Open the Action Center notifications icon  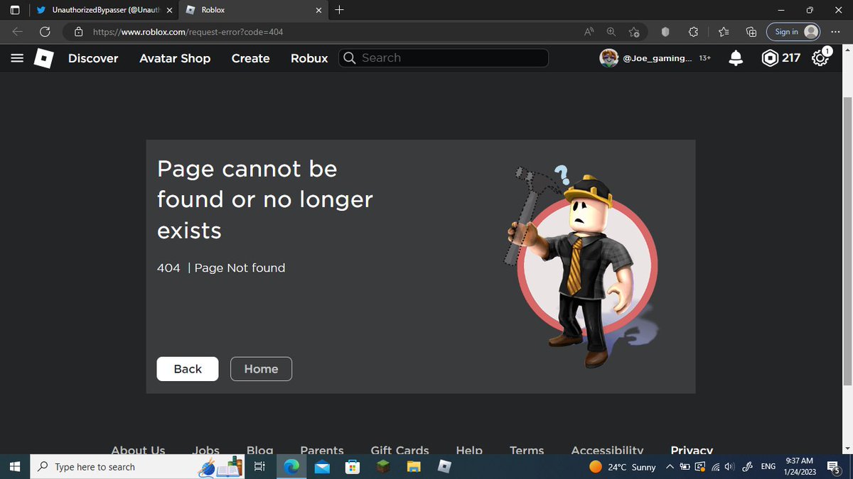(835, 467)
